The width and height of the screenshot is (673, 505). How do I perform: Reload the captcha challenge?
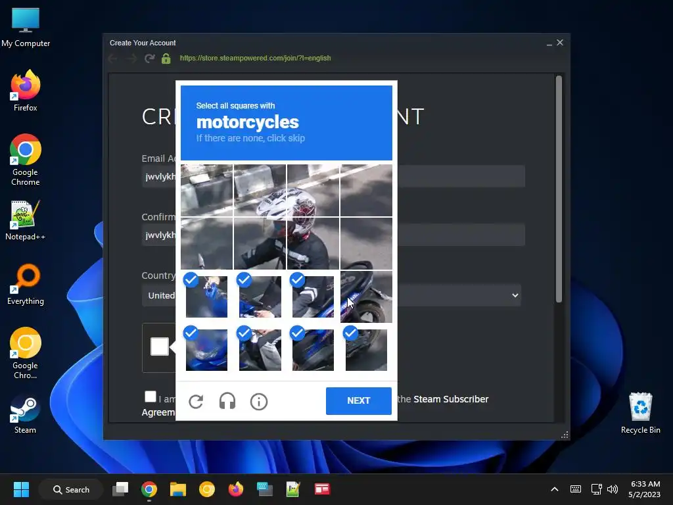pos(196,402)
